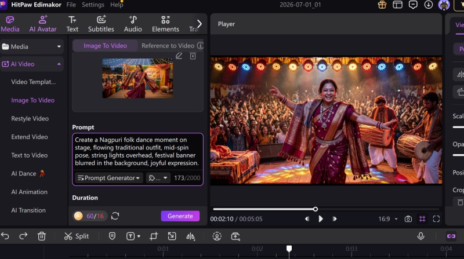This screenshot has height=259, width=464.
Task: Select Extend Video in sidebar
Action: (x=30, y=137)
